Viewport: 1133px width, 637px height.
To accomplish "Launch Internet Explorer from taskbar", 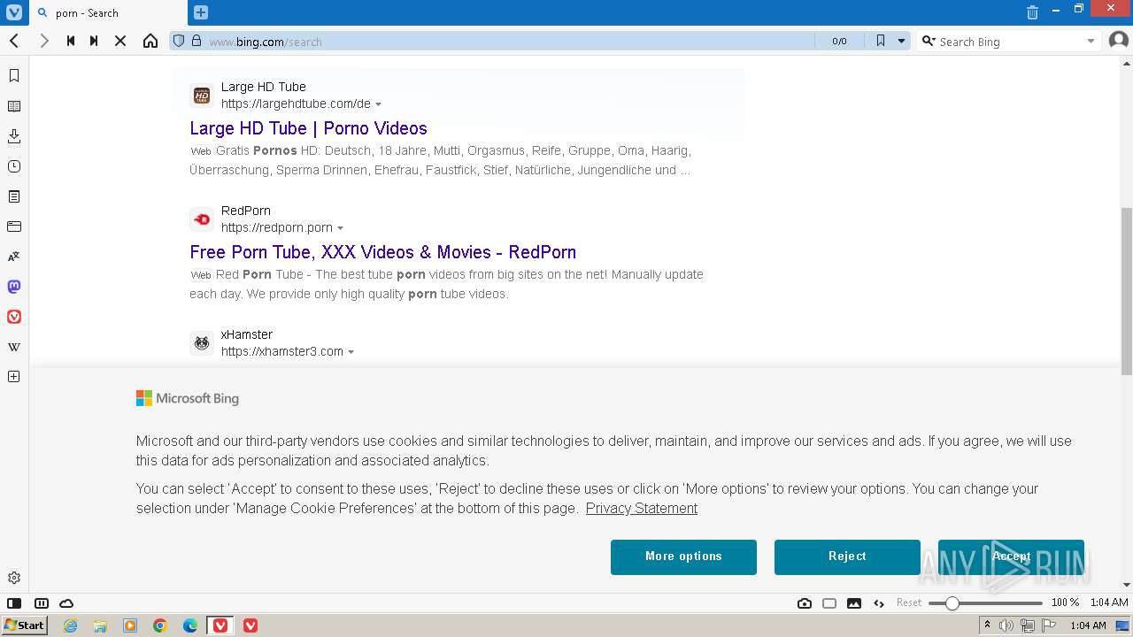I will [70, 625].
